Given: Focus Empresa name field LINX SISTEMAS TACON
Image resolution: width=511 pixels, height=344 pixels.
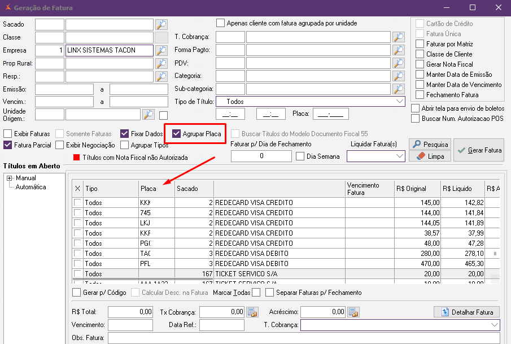Looking at the screenshot, I should point(110,50).
